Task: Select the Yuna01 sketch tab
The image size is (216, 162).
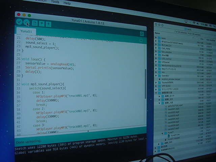Action: [x=26, y=31]
